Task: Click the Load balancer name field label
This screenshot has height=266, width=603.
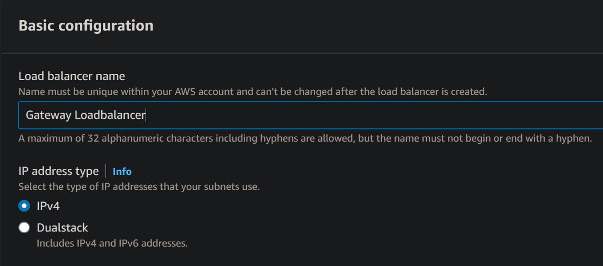Action: click(72, 76)
